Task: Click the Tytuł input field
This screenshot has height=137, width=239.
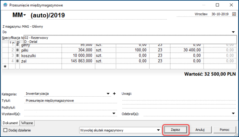Action: [70, 101]
